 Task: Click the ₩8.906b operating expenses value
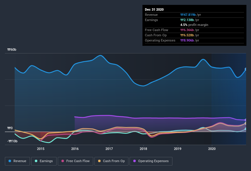click(x=187, y=40)
